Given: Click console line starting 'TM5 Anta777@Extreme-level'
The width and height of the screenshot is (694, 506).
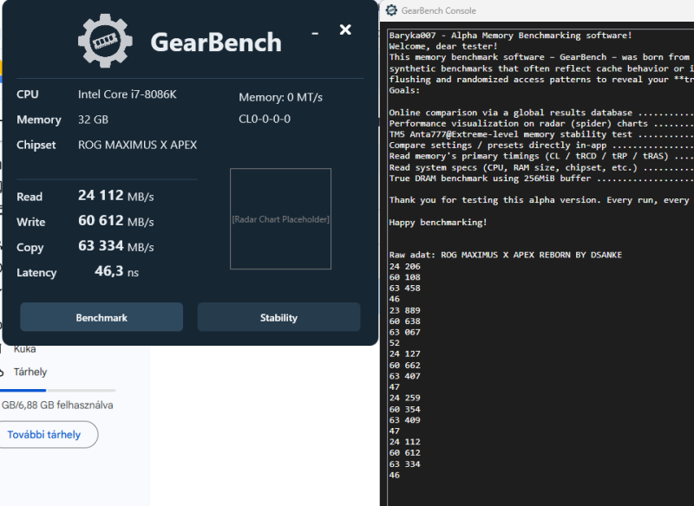Looking at the screenshot, I should [x=541, y=134].
